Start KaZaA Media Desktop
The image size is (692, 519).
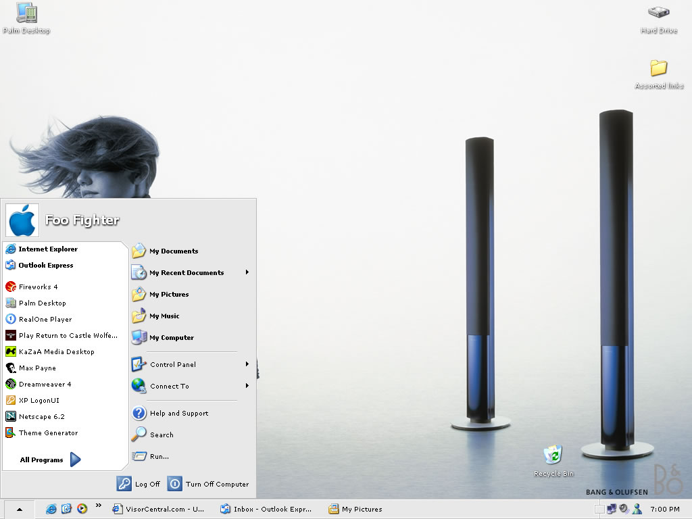pos(56,352)
